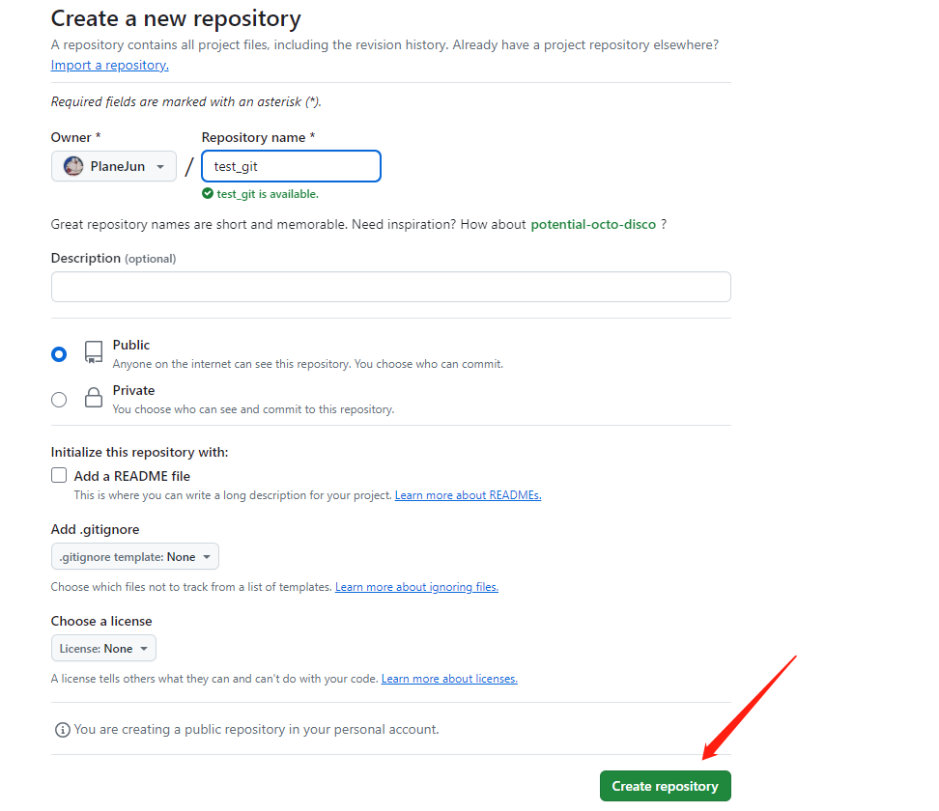Open the PlaneJun owner dropdown
The height and width of the screenshot is (811, 939).
(x=114, y=166)
